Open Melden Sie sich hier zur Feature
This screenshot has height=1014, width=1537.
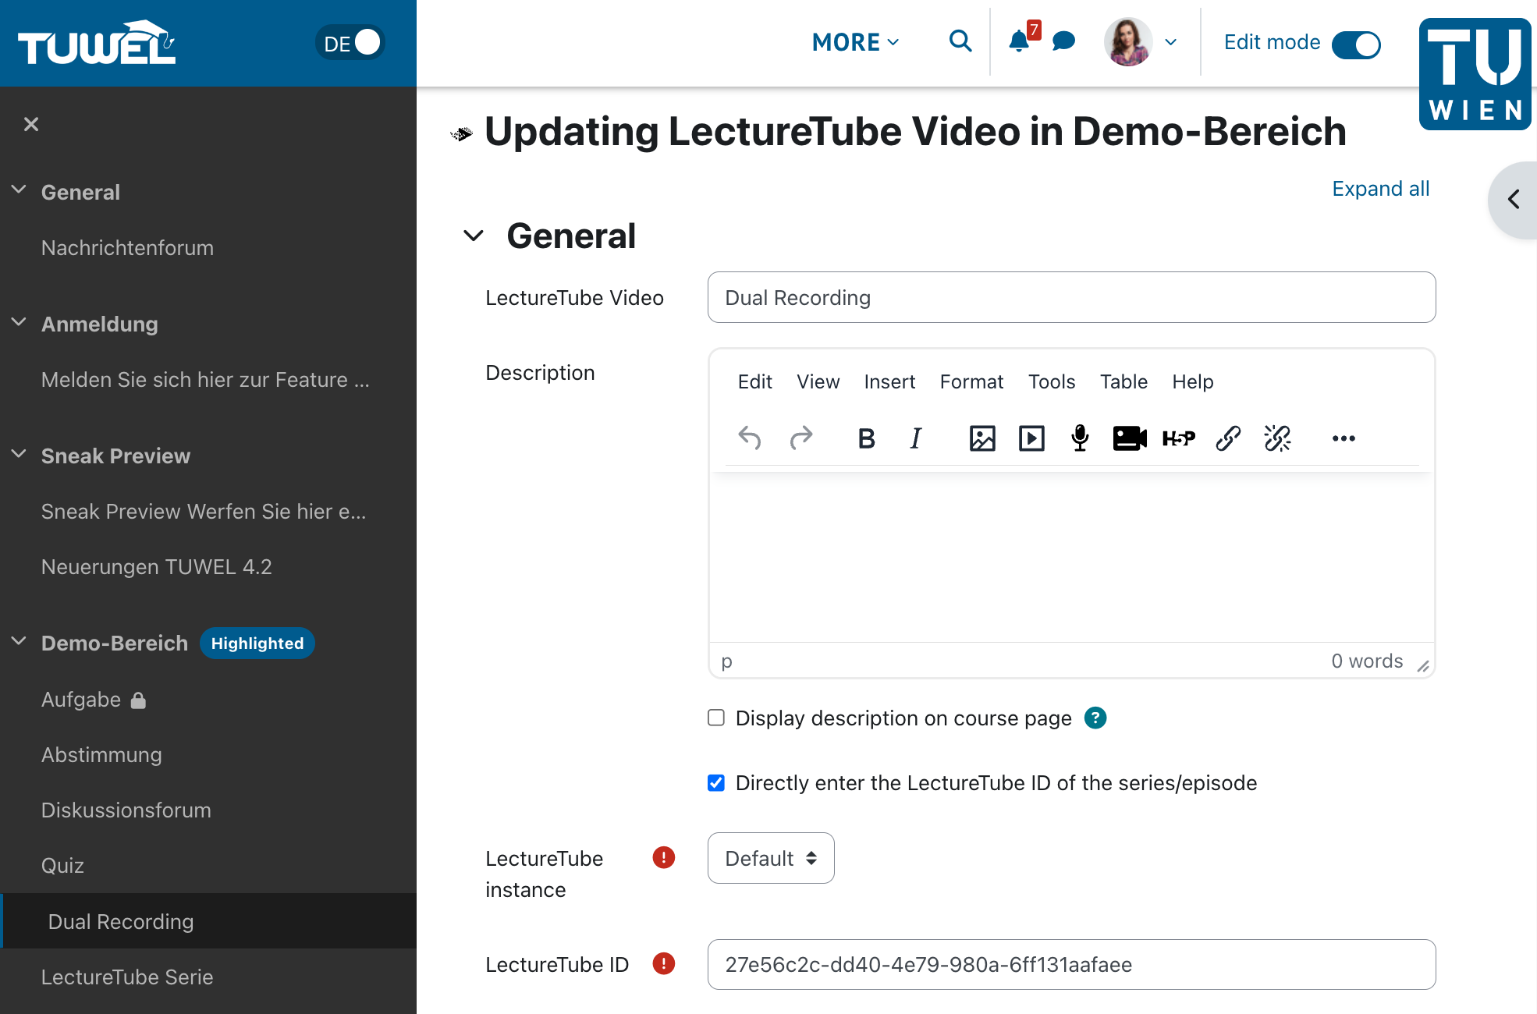[205, 380]
